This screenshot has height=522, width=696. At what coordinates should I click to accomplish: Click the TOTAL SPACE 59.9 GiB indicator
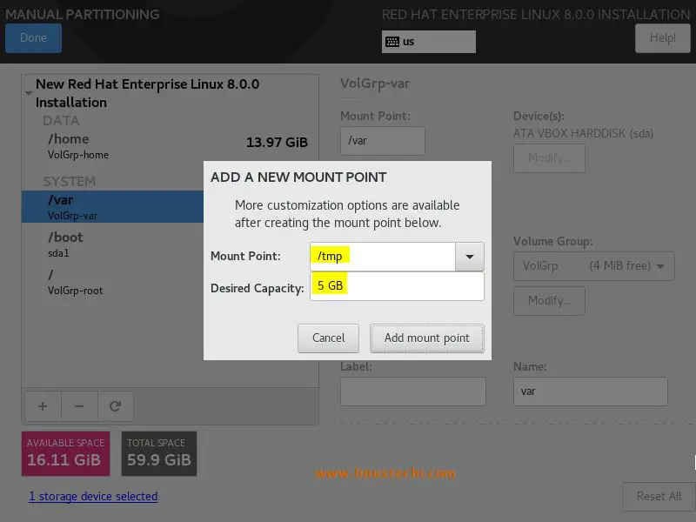pos(159,453)
